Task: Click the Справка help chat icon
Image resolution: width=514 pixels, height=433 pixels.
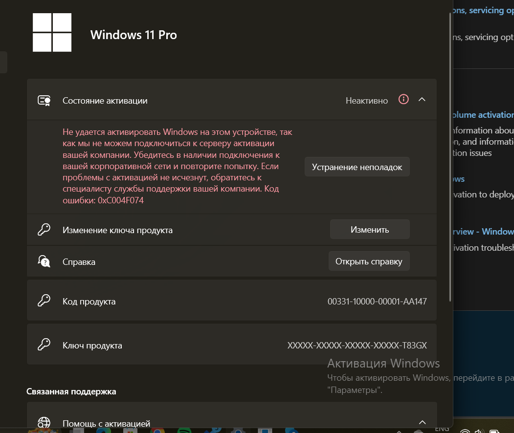Action: point(44,261)
